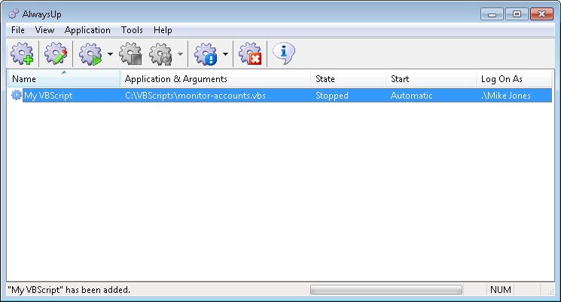This screenshot has height=302, width=561.
Task: Click the application report gear with exclamation
Action: pos(206,54)
